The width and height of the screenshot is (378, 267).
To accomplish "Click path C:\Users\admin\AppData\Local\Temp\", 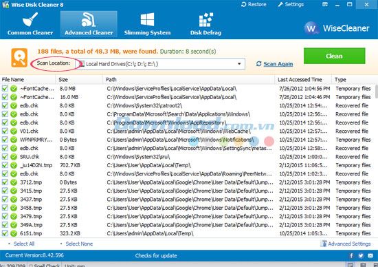I will click(150, 233).
